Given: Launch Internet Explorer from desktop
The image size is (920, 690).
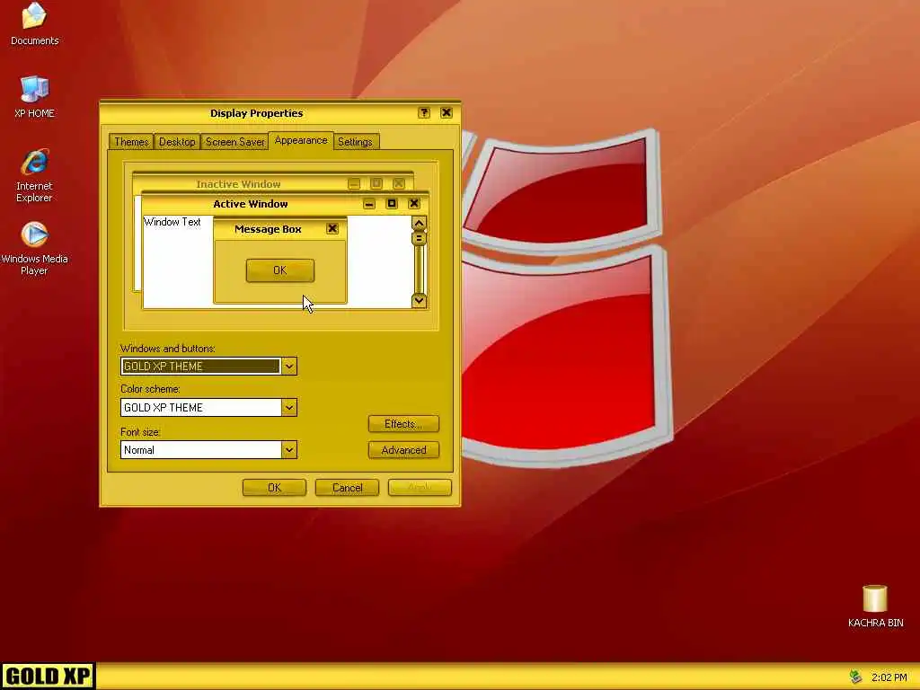Looking at the screenshot, I should tap(34, 175).
